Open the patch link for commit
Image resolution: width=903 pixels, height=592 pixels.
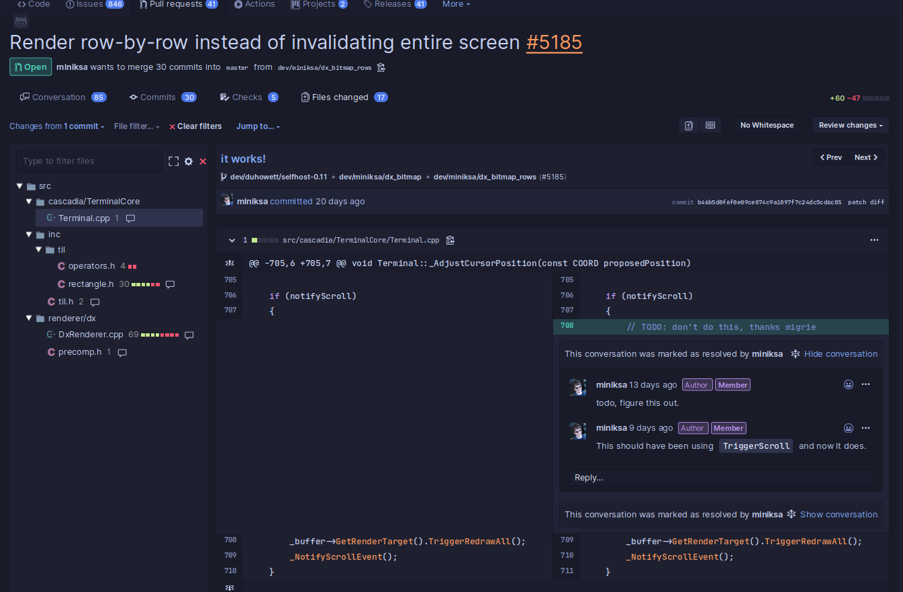[x=857, y=202]
